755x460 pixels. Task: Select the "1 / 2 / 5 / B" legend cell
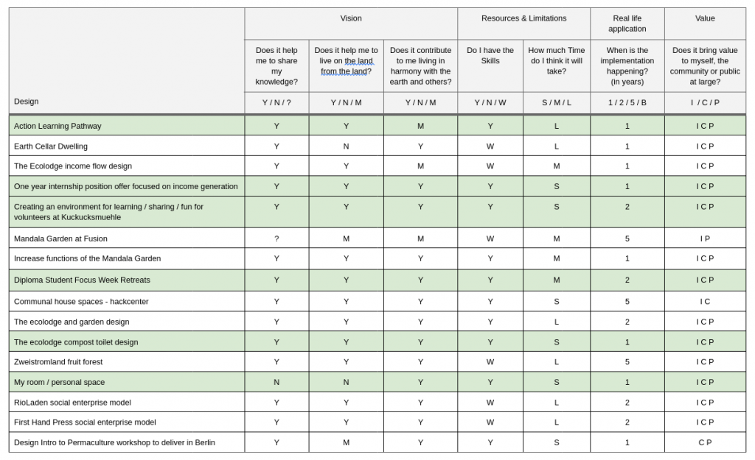coord(627,103)
